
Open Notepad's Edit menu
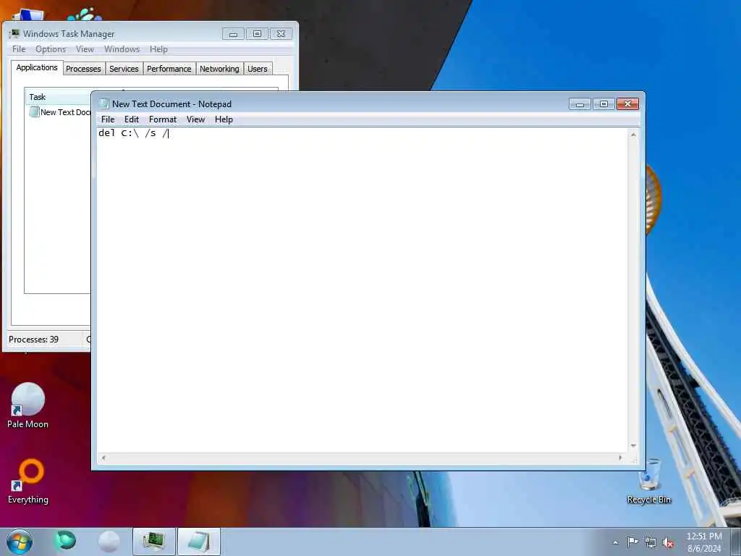pos(132,119)
